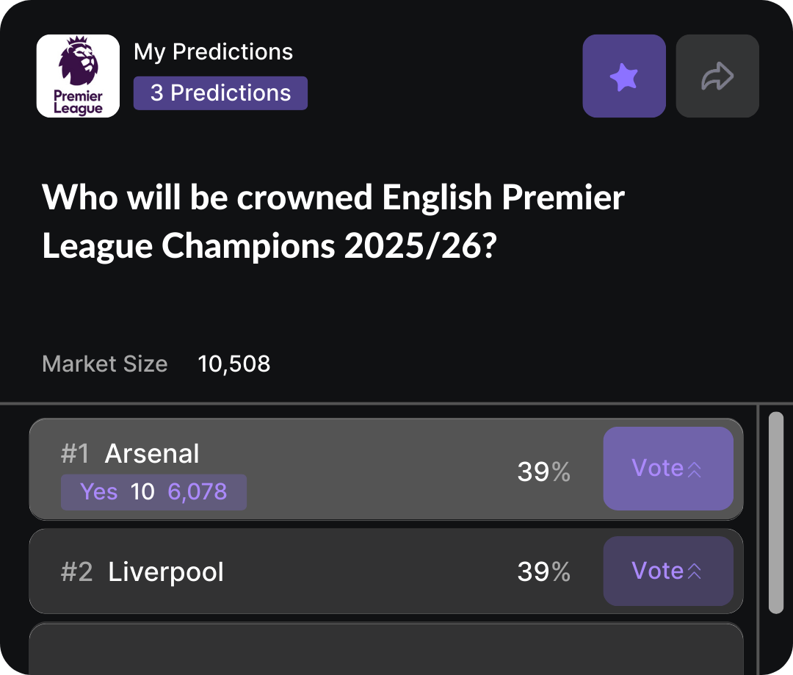Click the double chevron on Arsenal's Vote button
793x675 pixels.
[694, 469]
